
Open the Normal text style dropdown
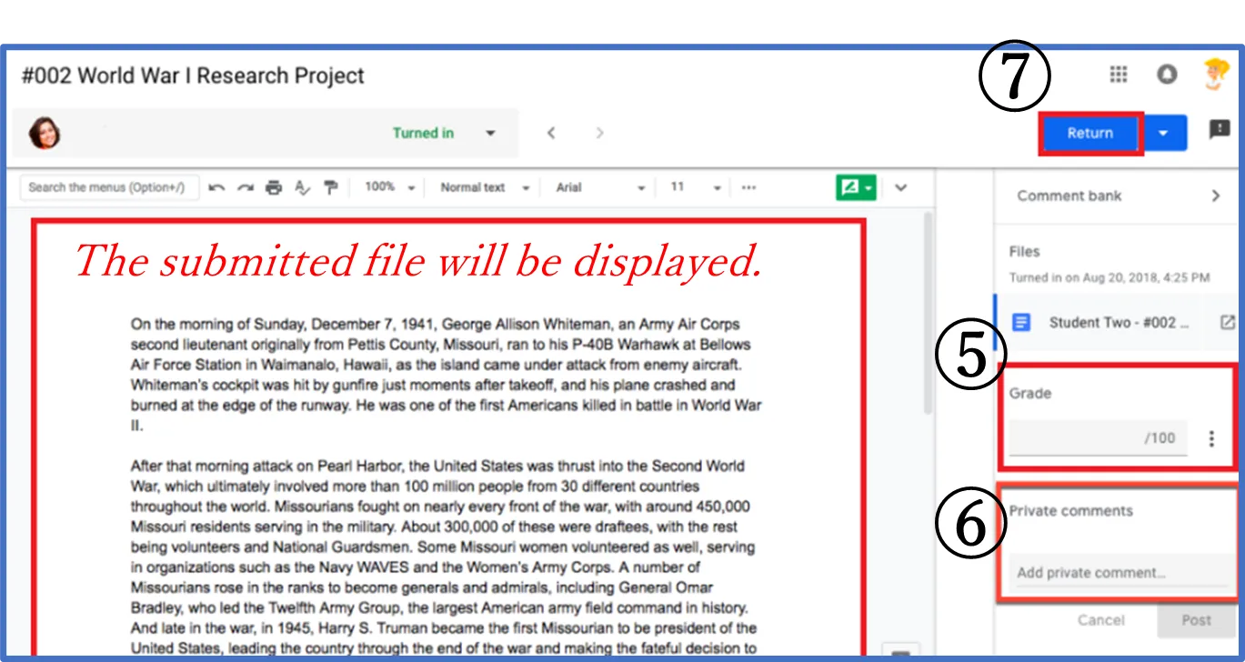[x=484, y=187]
